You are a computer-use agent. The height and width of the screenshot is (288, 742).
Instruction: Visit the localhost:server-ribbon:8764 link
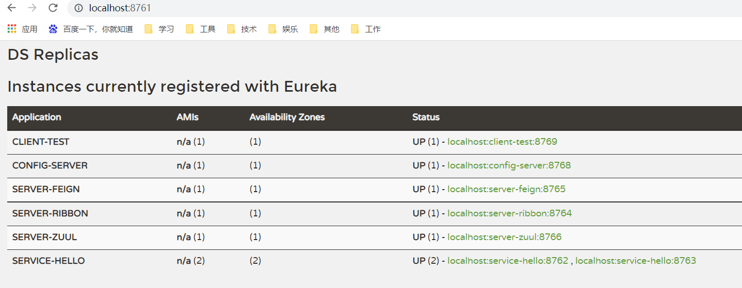point(509,213)
